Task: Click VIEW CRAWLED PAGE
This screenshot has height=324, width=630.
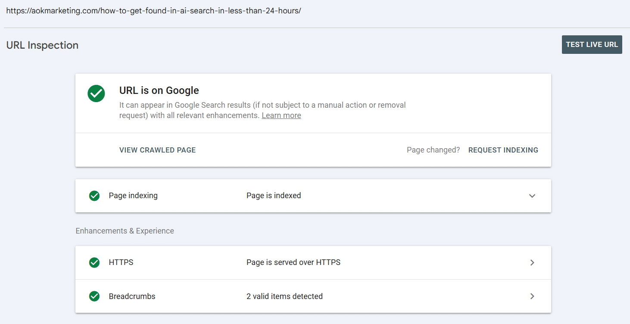Action: click(x=157, y=150)
